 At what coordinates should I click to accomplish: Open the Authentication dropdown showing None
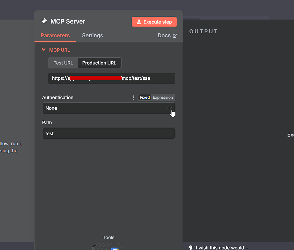pyautogui.click(x=108, y=108)
